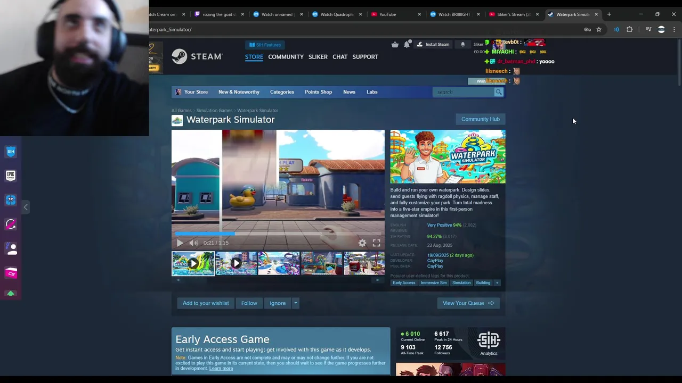This screenshot has width=682, height=383.
Task: Open the COMMUNITY menu
Action: [x=286, y=56]
